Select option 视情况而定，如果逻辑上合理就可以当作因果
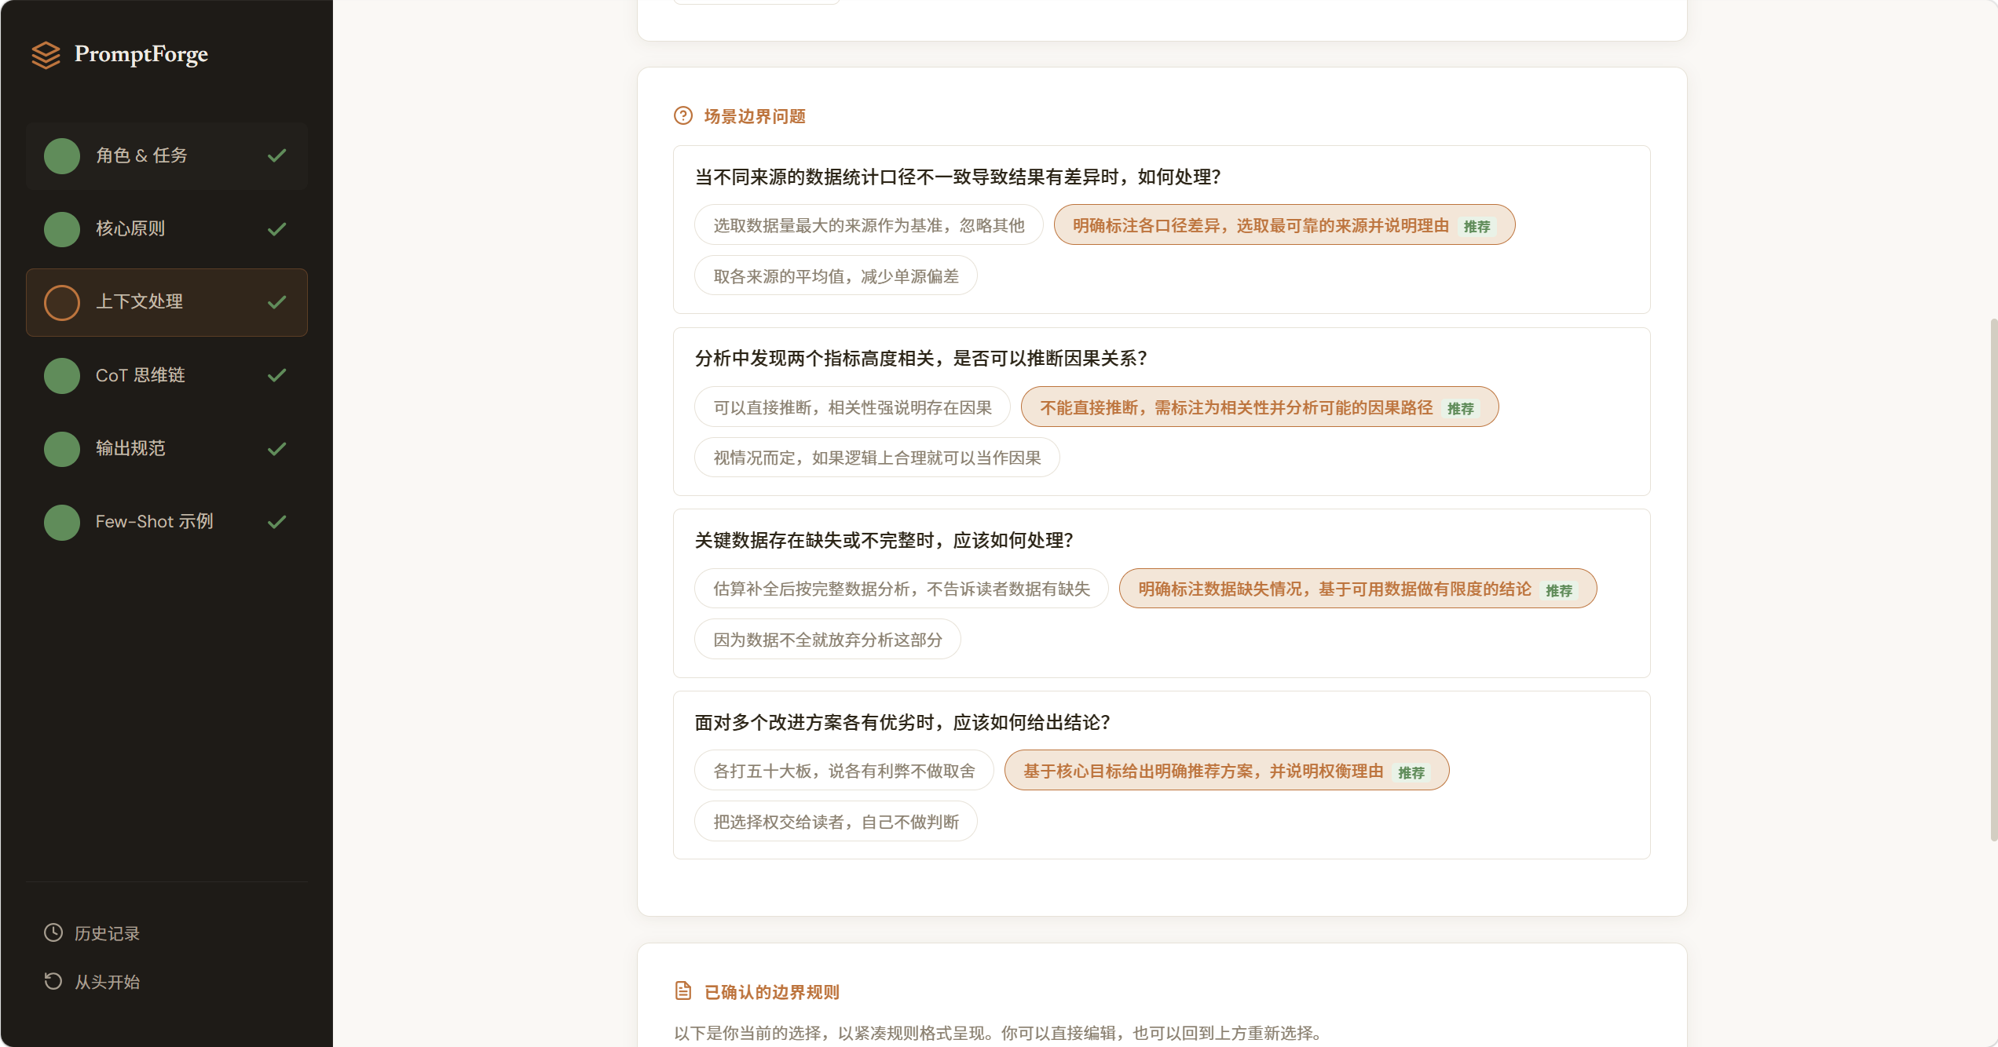The image size is (1998, 1047). click(x=876, y=458)
